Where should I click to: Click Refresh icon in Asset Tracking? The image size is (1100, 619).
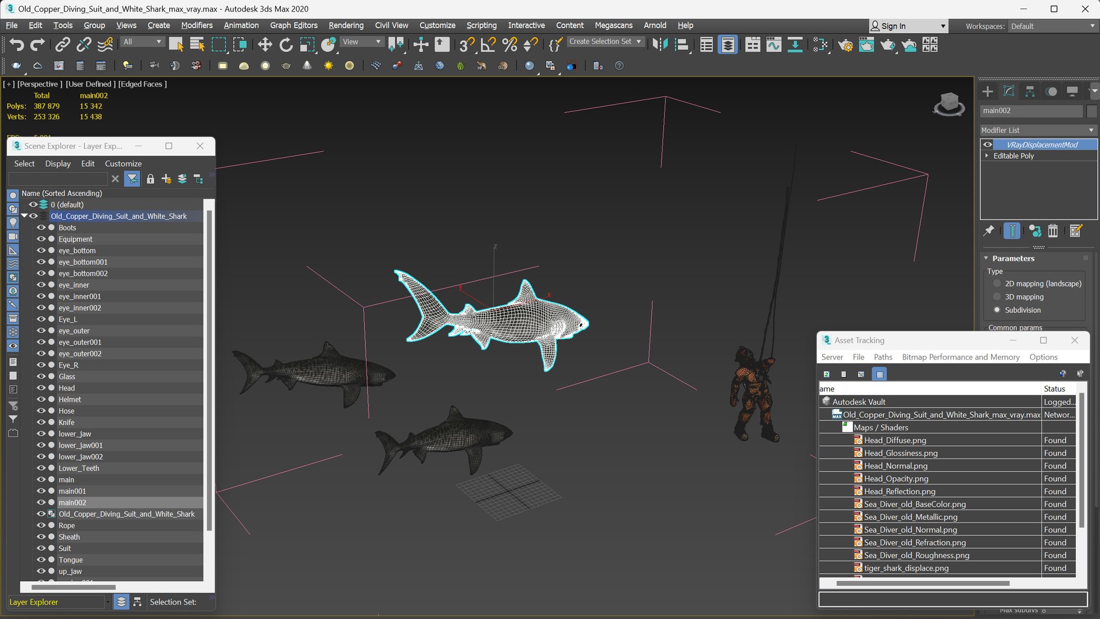(827, 374)
